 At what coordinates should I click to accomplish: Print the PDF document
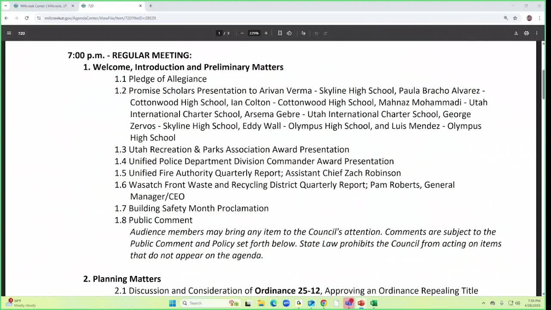526,33
